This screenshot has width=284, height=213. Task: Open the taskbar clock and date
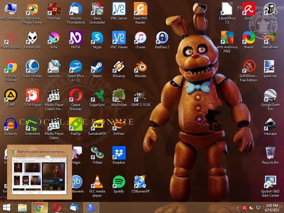272,208
